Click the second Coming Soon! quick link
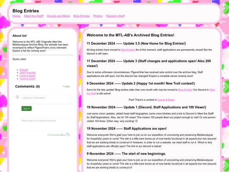The width and height of the screenshot is (229, 172). point(28,79)
